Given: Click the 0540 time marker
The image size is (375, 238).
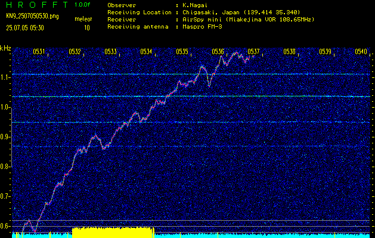Looking at the screenshot, I should pos(361,52).
